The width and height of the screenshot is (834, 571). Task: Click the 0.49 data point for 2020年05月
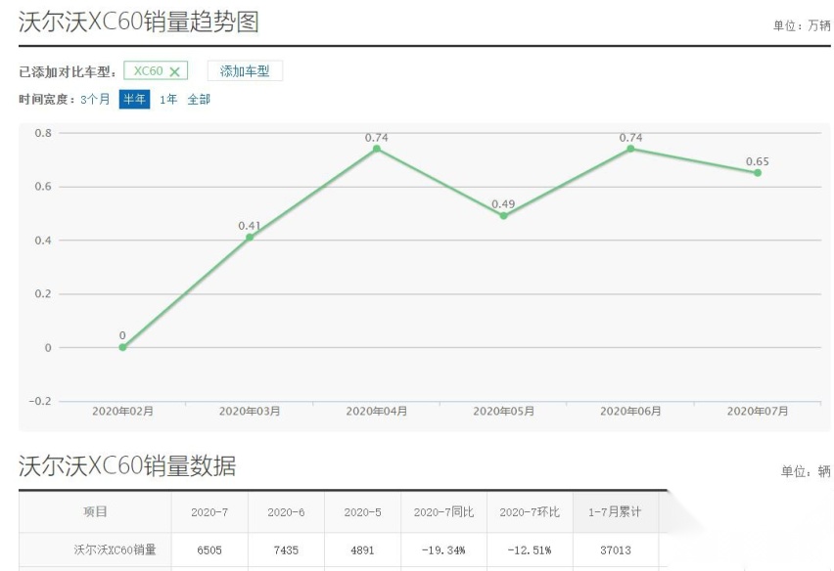point(504,216)
